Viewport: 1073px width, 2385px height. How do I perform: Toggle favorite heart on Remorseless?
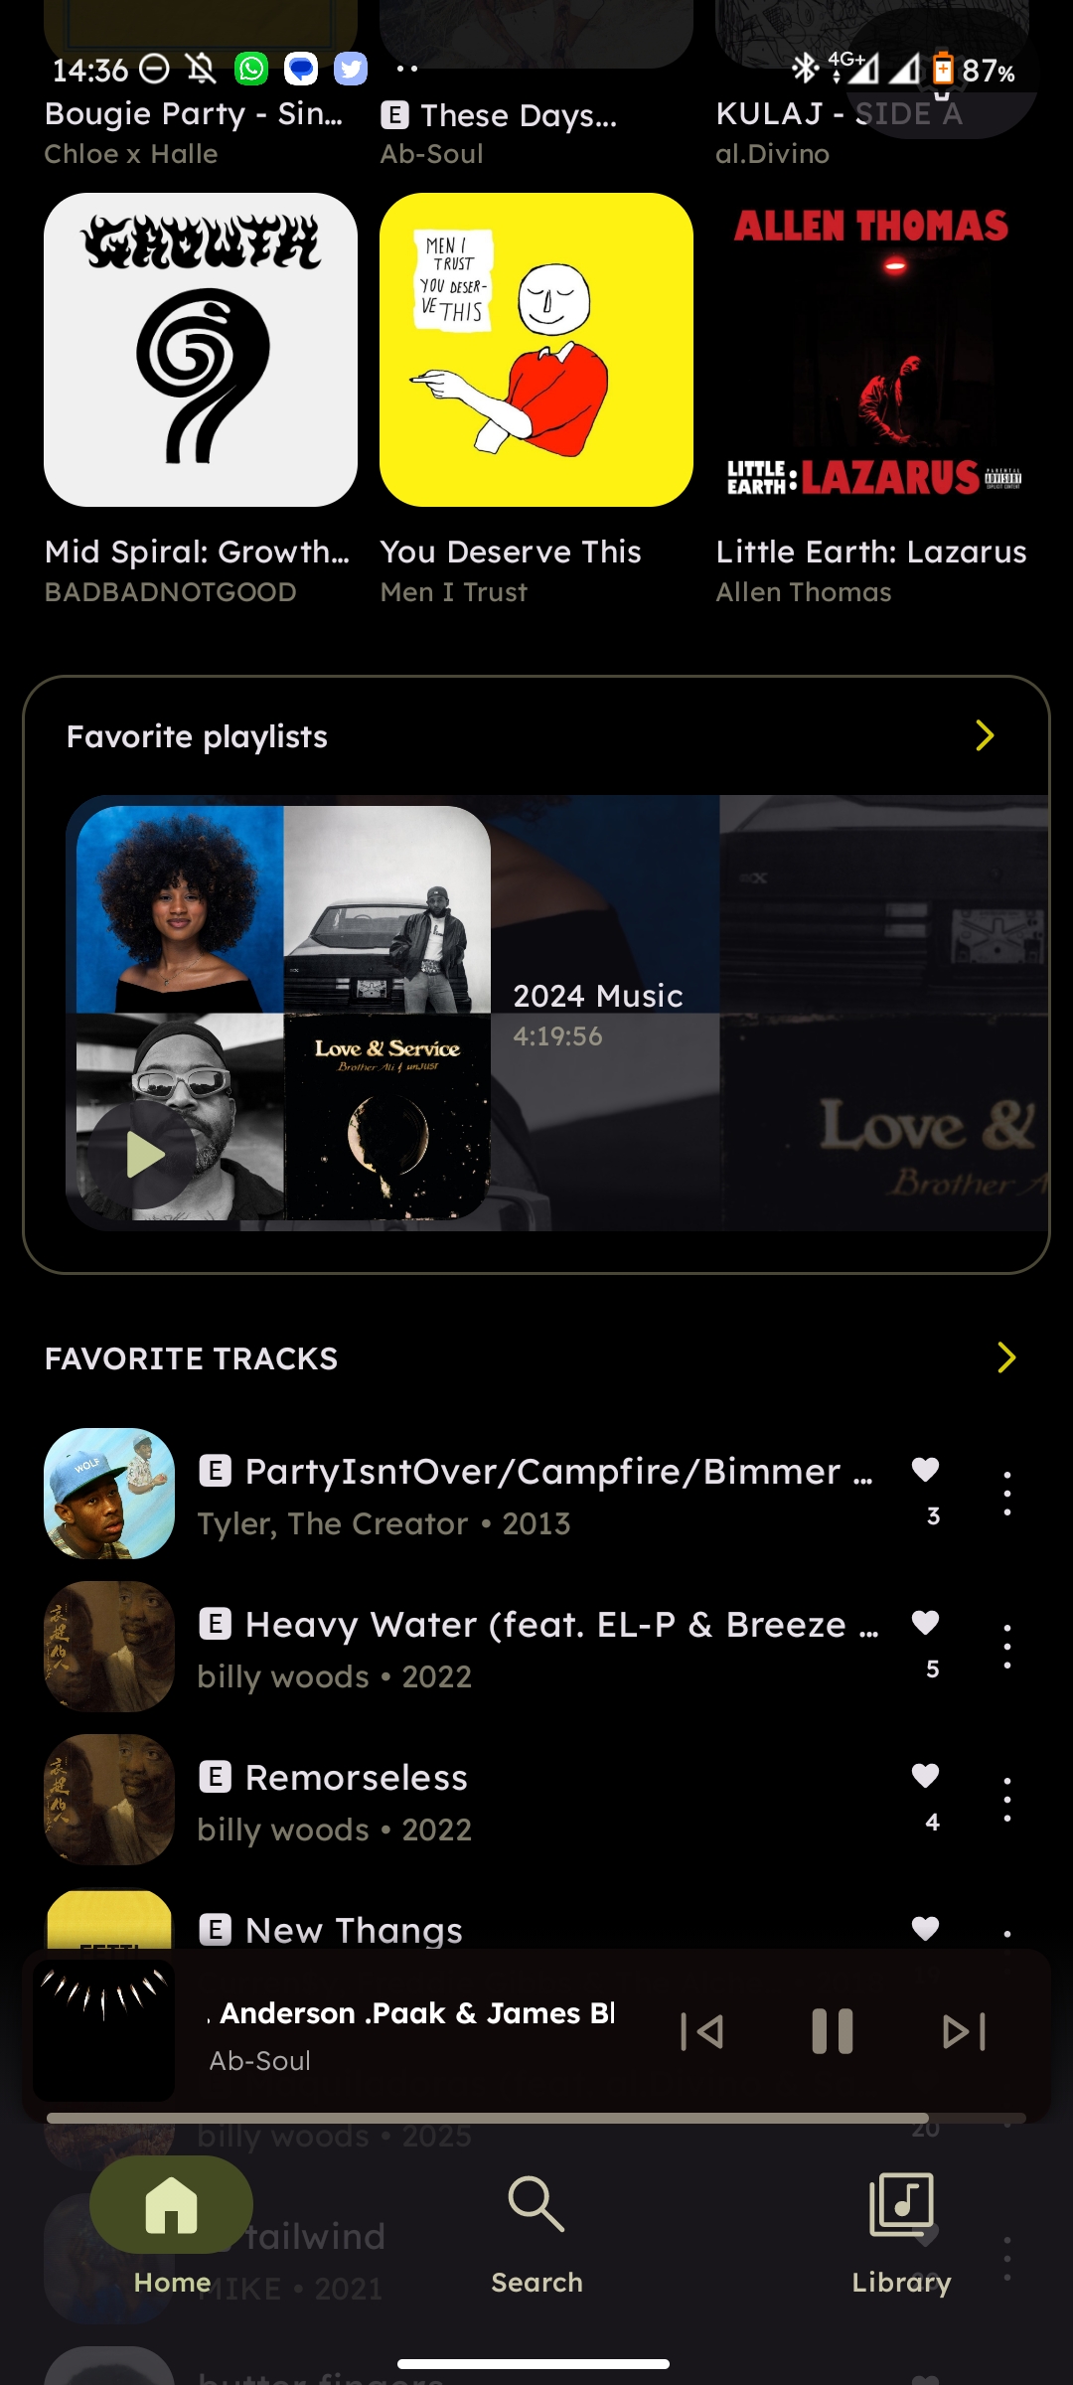pos(926,1776)
